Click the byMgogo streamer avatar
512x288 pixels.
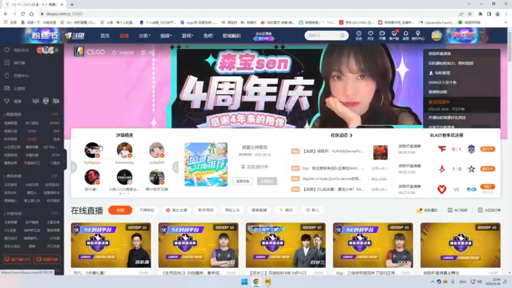[x=92, y=150]
